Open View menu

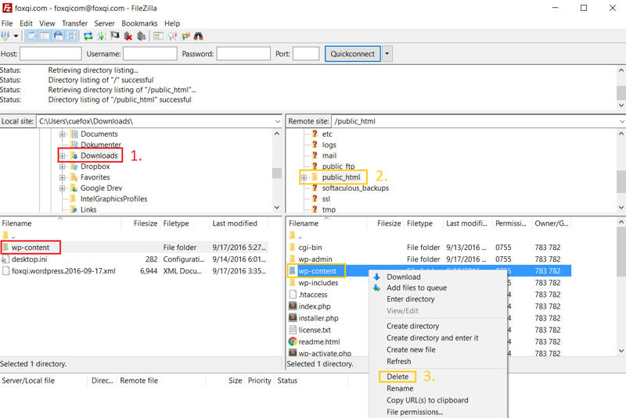[47, 23]
